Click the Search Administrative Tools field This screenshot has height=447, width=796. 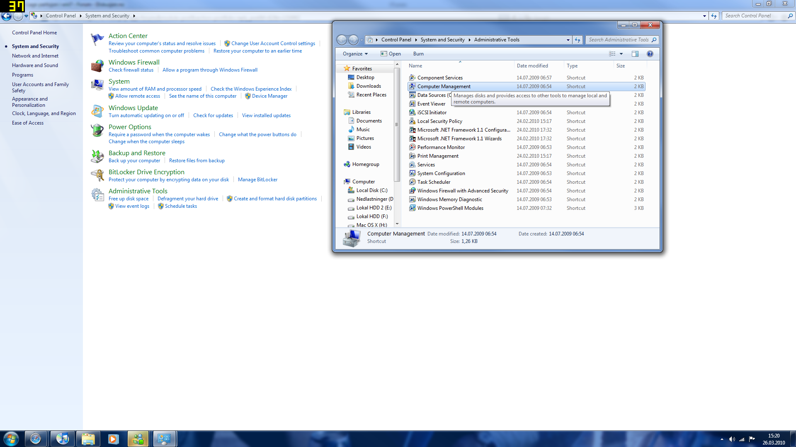(619, 40)
